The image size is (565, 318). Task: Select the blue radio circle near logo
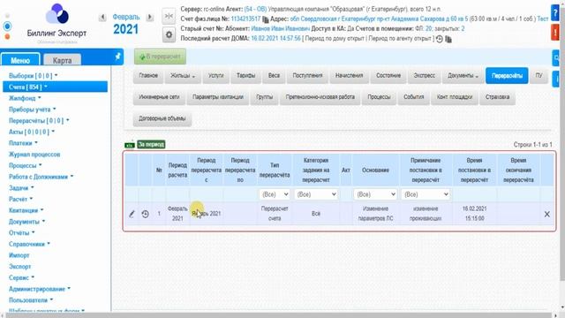tap(7, 26)
